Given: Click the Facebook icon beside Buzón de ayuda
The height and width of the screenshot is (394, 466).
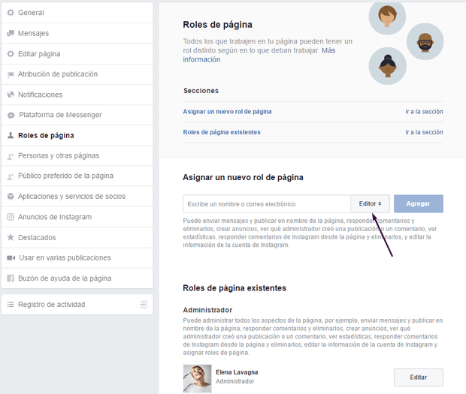Looking at the screenshot, I should (11, 278).
